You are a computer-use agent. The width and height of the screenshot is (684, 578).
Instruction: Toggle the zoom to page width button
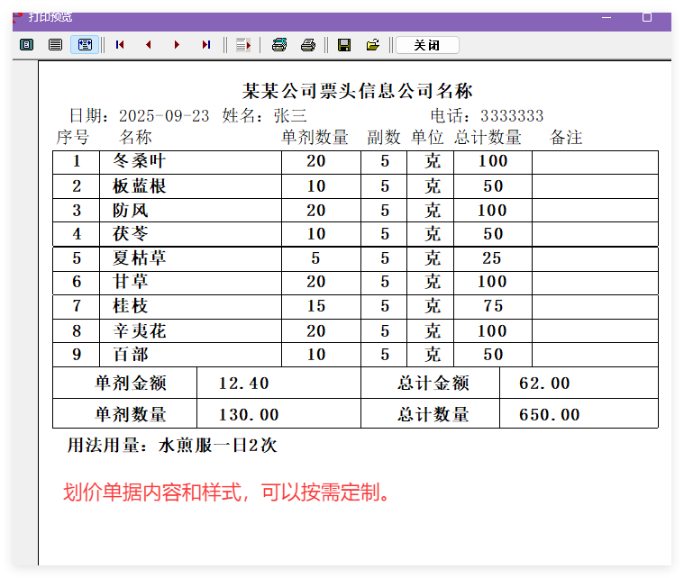85,44
